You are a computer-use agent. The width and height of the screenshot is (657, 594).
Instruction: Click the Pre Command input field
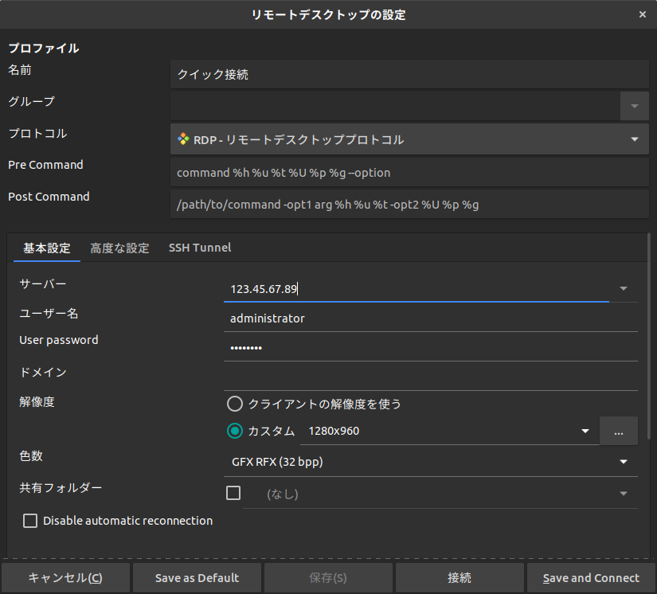409,172
